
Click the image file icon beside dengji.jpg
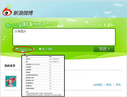tap(17, 49)
